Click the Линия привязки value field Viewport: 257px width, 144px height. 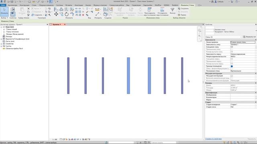pyautogui.click(x=243, y=42)
